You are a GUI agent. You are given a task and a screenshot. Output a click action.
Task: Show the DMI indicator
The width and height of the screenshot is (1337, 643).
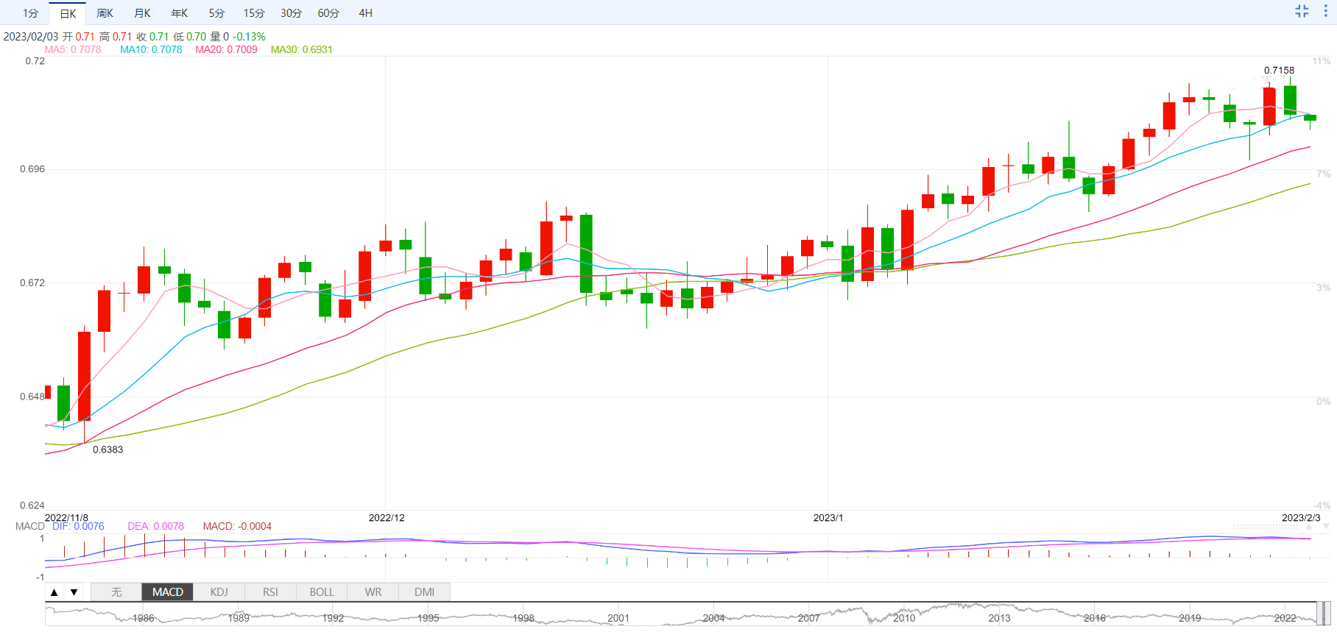pyautogui.click(x=424, y=592)
